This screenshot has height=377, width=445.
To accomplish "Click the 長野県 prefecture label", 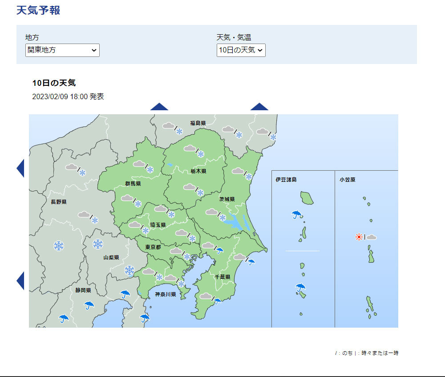I will [x=59, y=202].
